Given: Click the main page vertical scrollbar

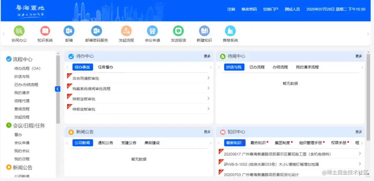Looking at the screenshot, I should click(368, 97).
